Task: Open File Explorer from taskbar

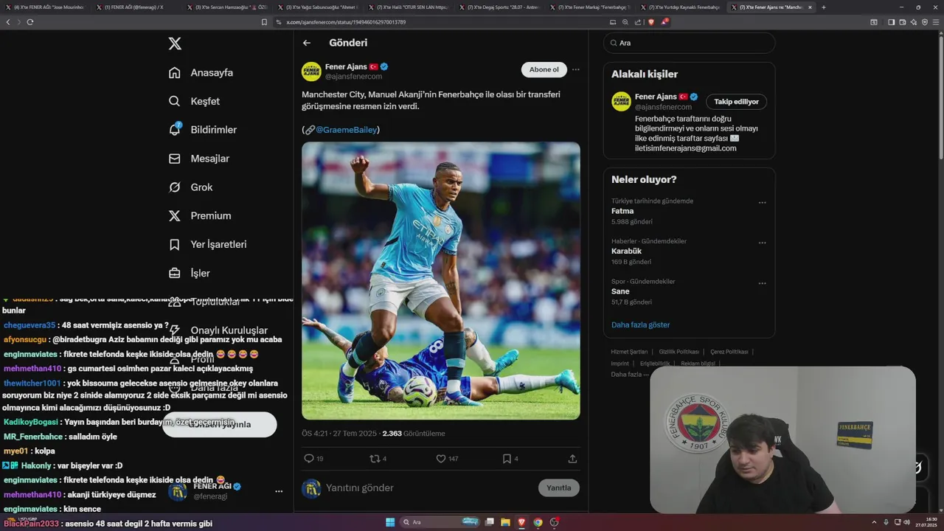Action: click(x=505, y=522)
